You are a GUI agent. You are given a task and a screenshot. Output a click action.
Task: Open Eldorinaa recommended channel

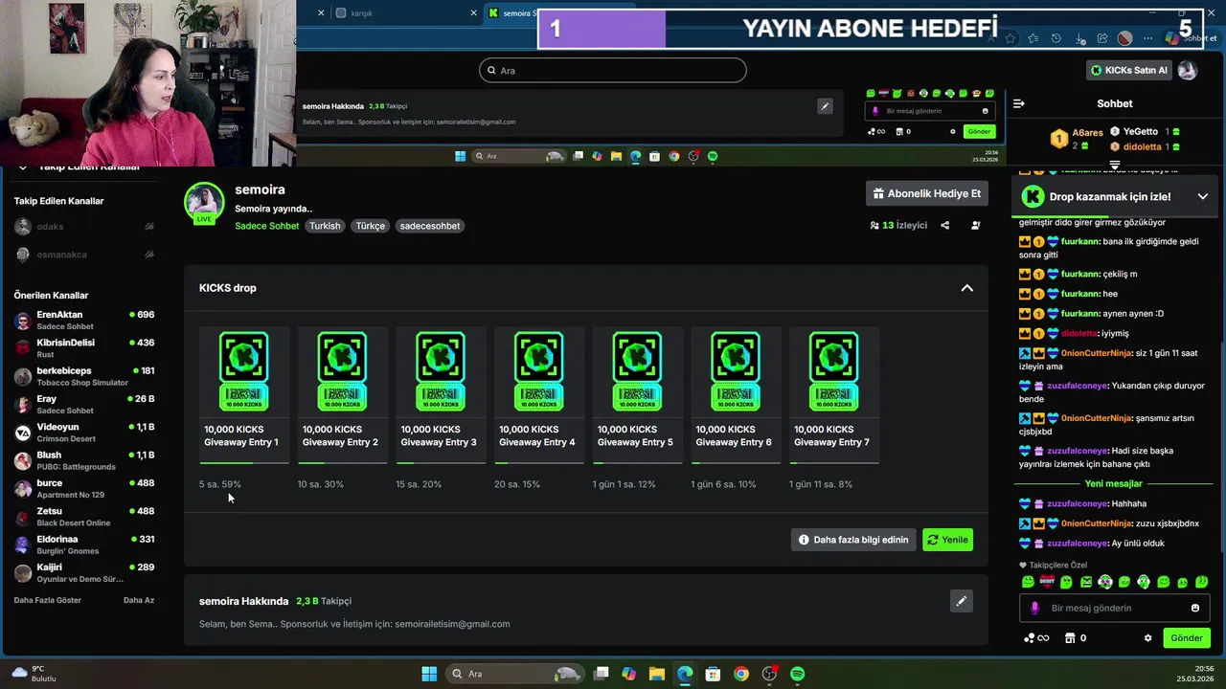tap(84, 545)
